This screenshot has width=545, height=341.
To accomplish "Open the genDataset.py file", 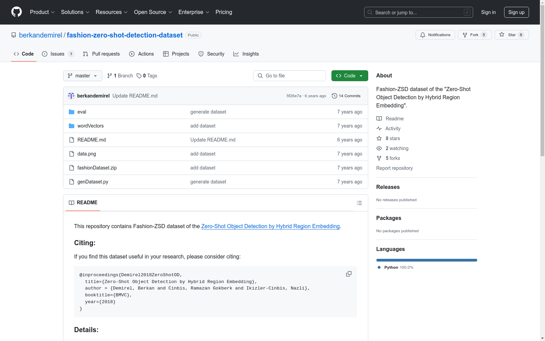I will [x=93, y=182].
